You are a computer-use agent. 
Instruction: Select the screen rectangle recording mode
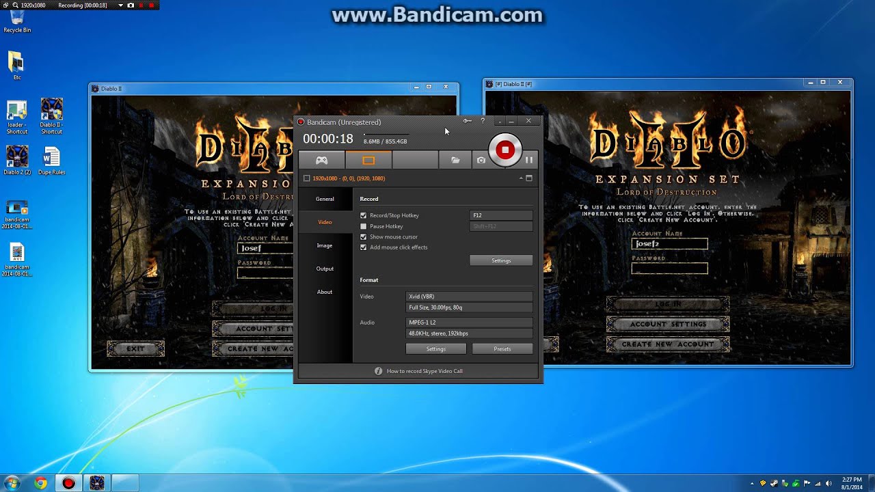[x=368, y=160]
